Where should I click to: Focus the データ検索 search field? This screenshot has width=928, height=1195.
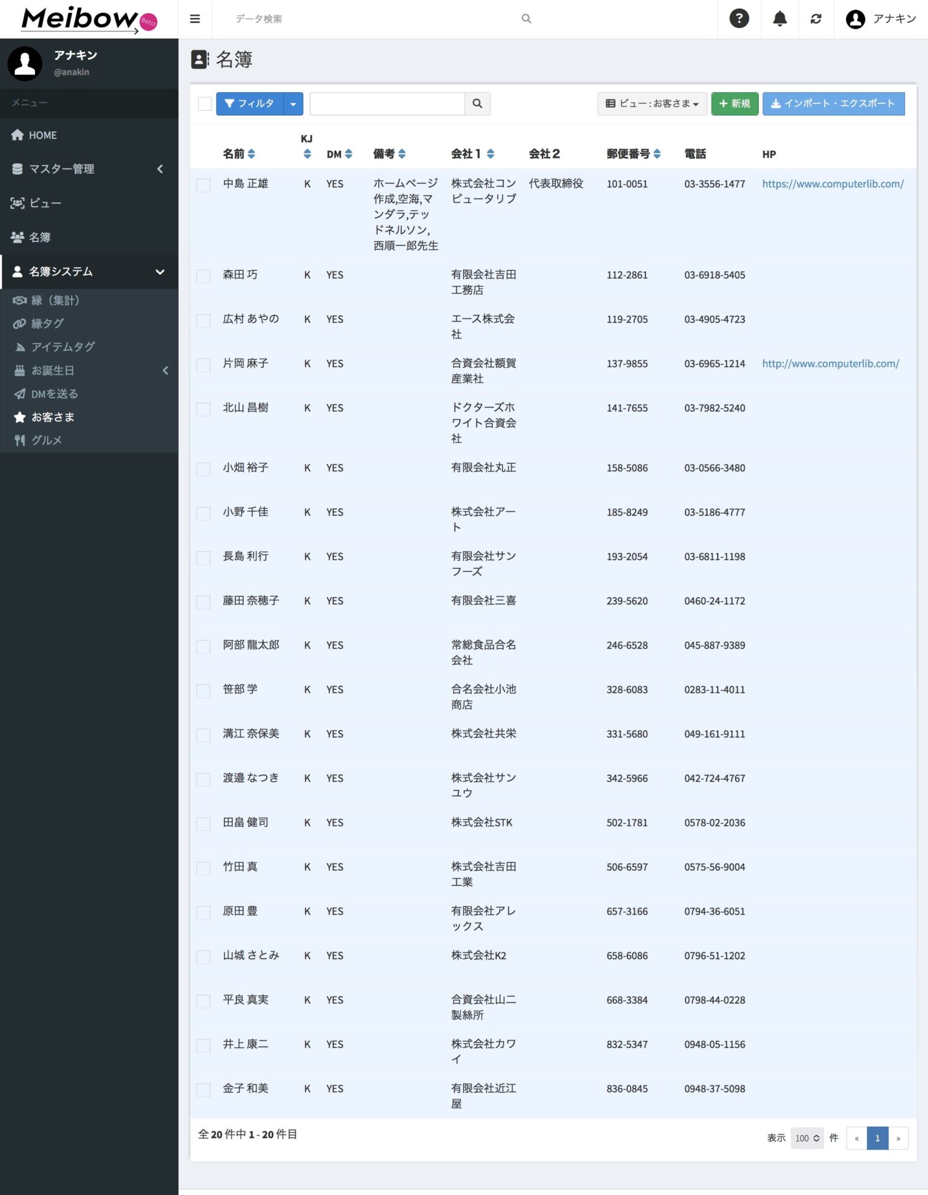pyautogui.click(x=373, y=19)
